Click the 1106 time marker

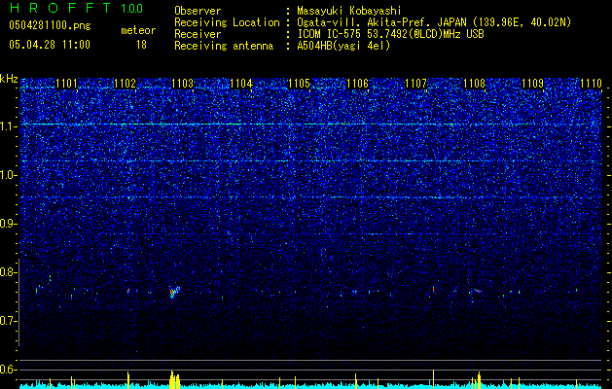pyautogui.click(x=357, y=84)
